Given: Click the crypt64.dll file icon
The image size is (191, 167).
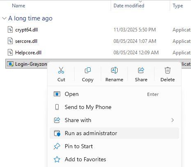Looking at the screenshot, I should (x=10, y=29).
